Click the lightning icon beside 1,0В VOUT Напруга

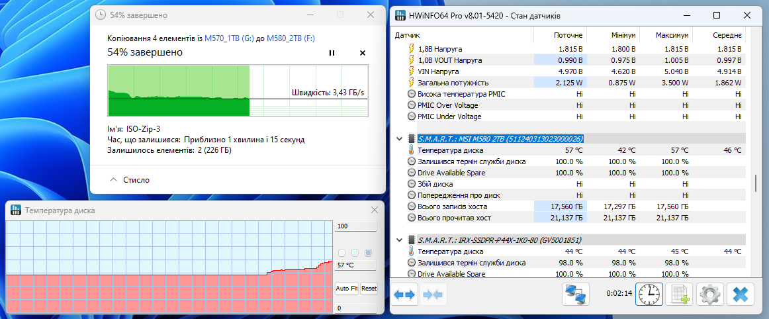click(411, 60)
